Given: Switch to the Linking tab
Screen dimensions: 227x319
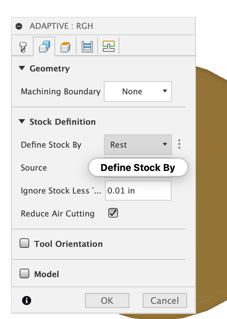Looking at the screenshot, I should click(x=109, y=46).
